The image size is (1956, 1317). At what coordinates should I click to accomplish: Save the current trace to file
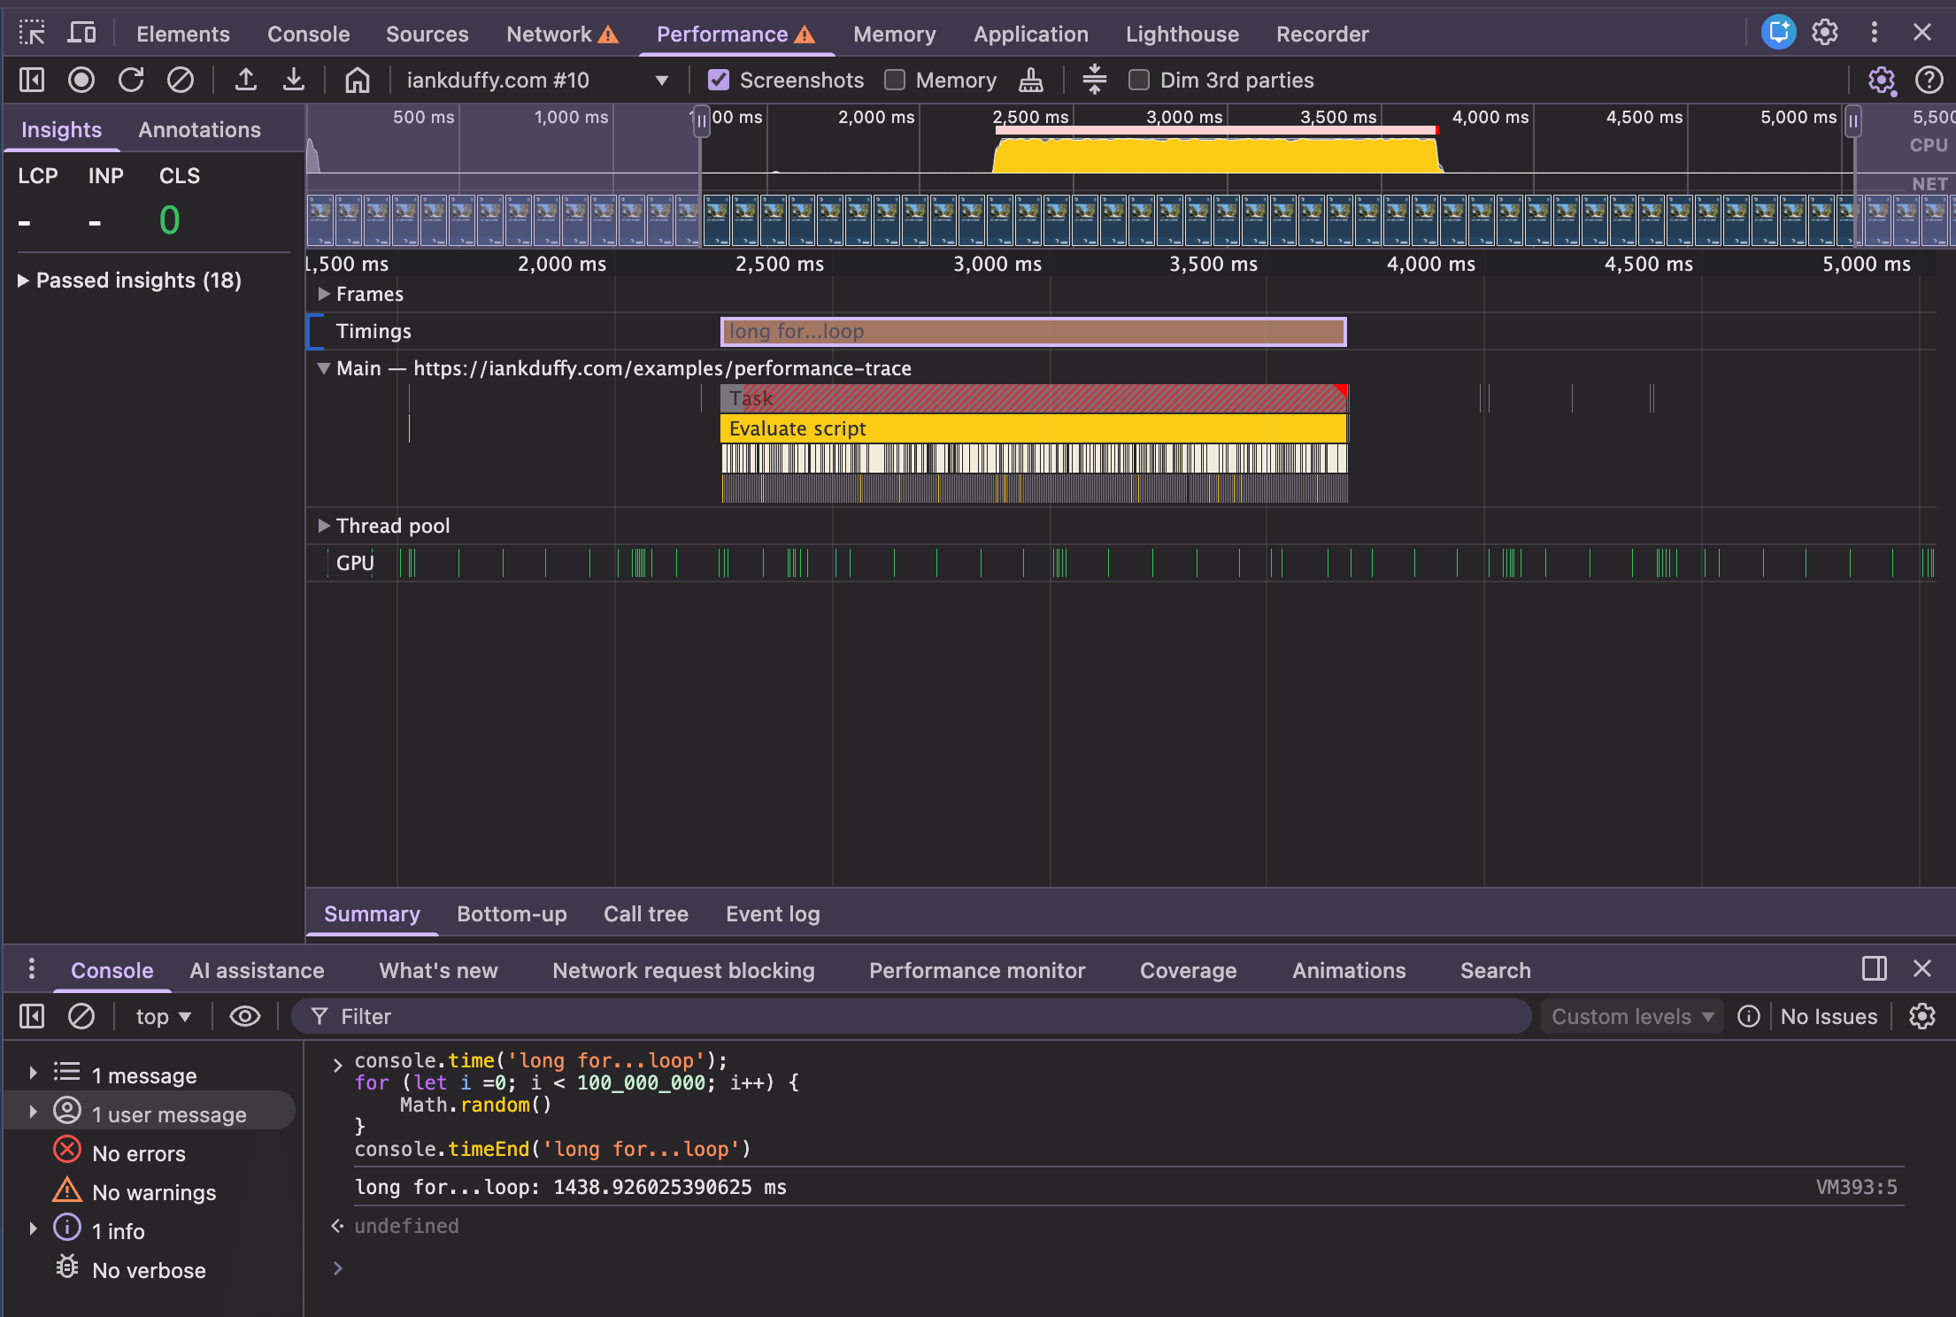click(x=295, y=80)
